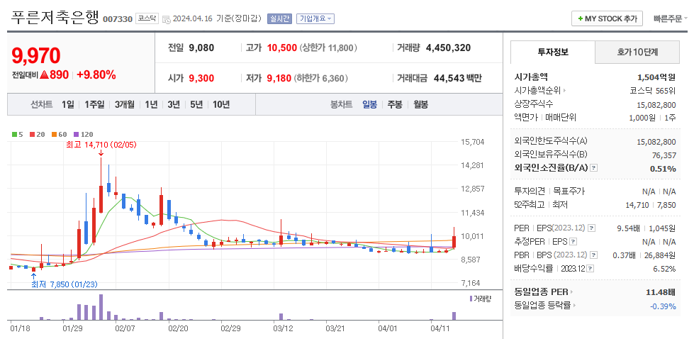This screenshot has width=694, height=339.
Task: Click the 투자의견 label
Action: tap(530, 191)
